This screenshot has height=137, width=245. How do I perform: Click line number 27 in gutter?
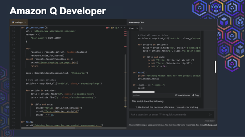point(13,73)
